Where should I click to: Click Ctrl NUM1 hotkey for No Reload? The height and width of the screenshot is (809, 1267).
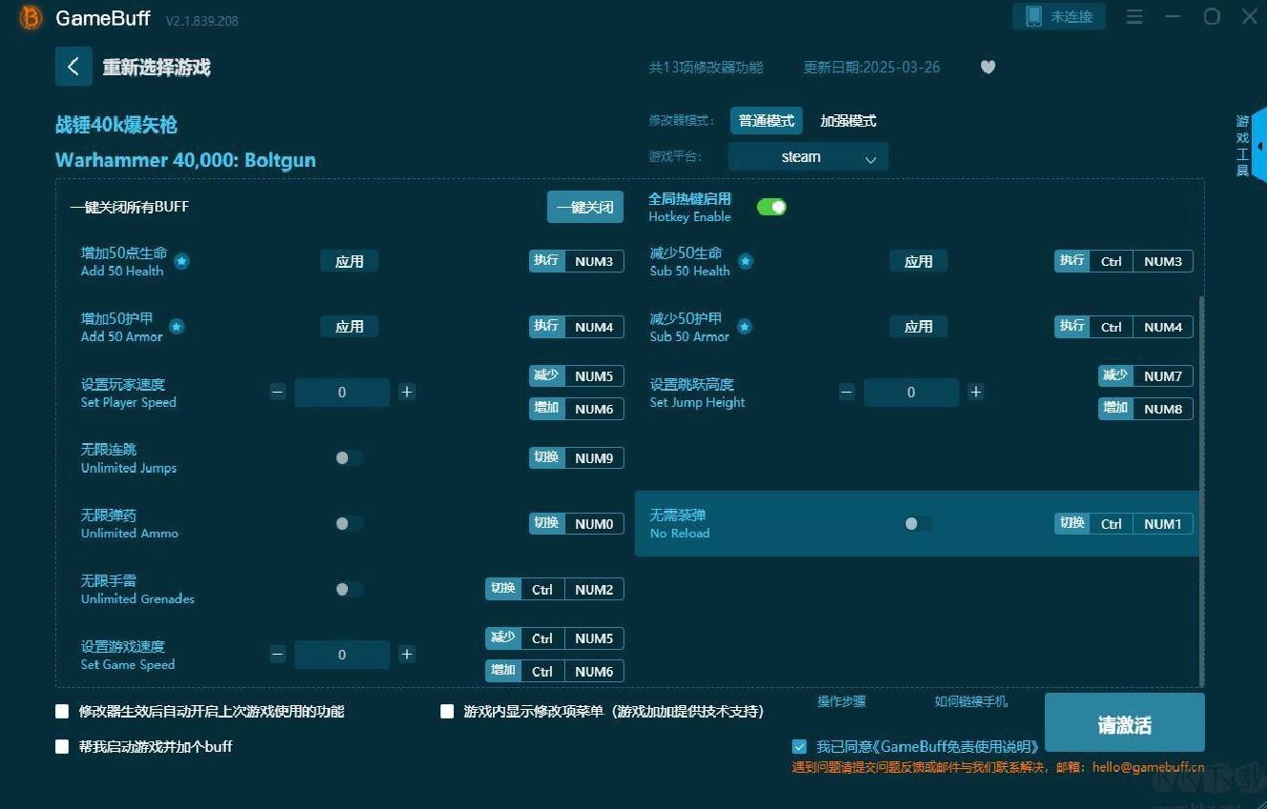coord(1123,523)
